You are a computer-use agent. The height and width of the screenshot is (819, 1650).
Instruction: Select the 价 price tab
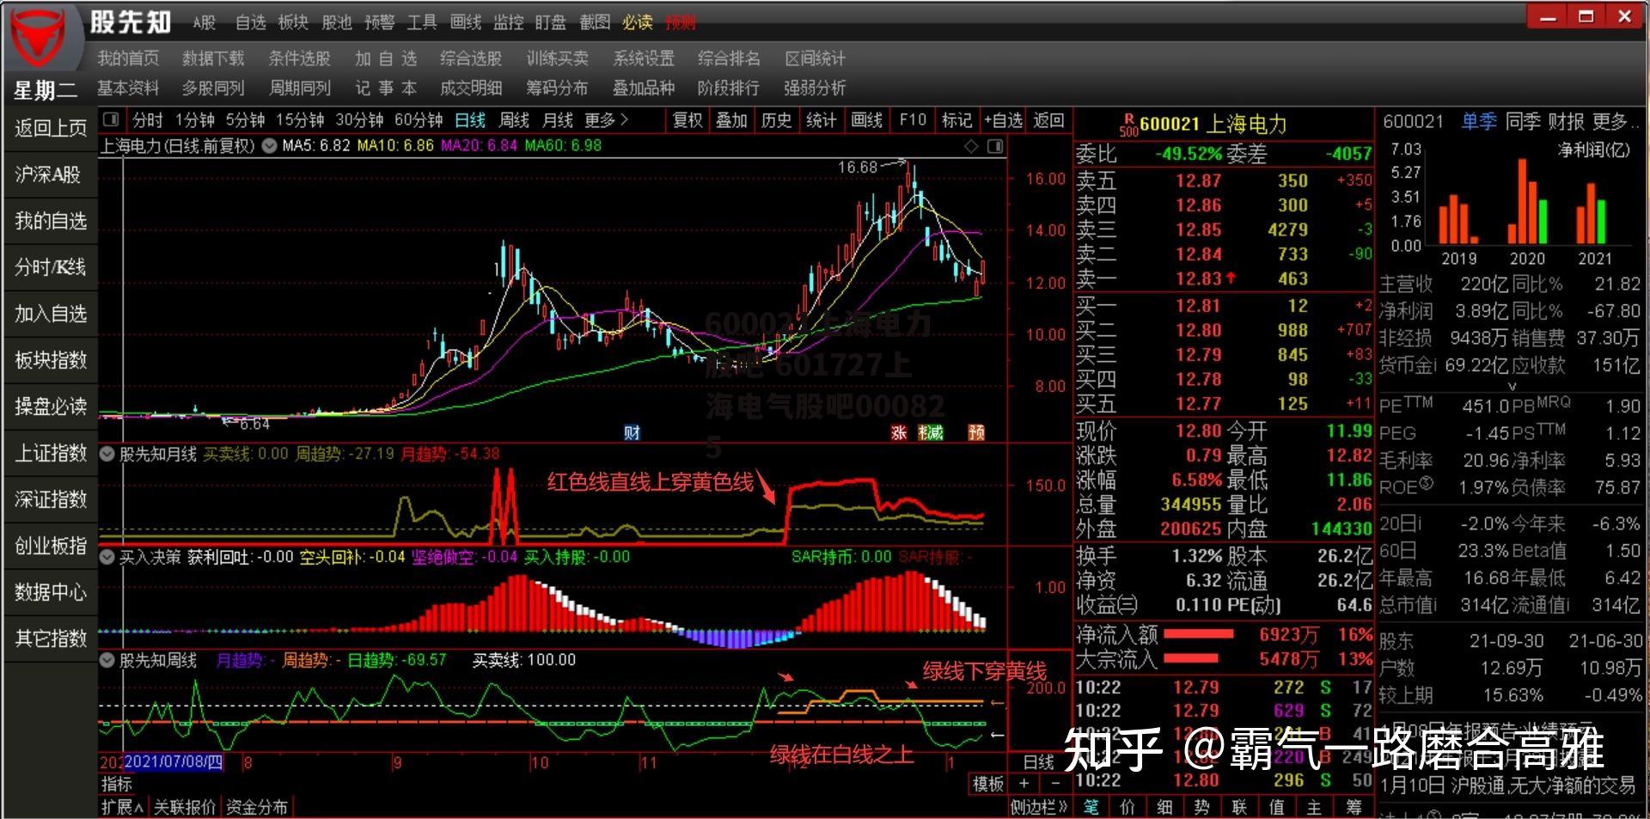[1128, 807]
